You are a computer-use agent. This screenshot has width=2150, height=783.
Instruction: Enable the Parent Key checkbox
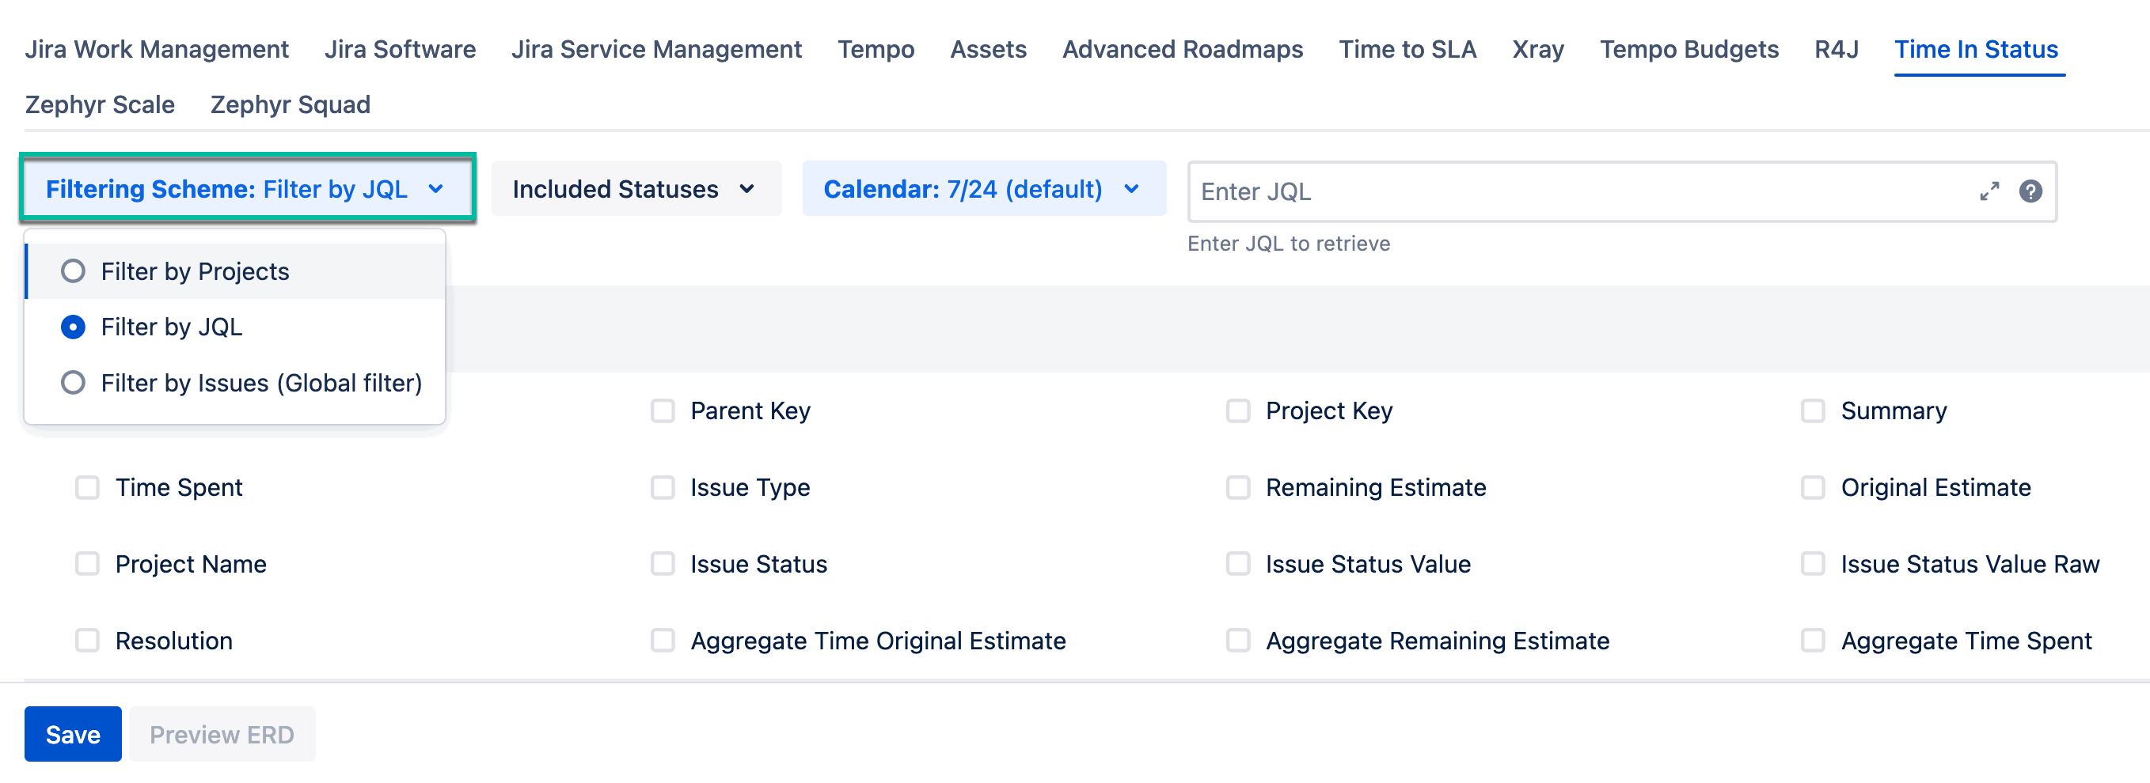pyautogui.click(x=663, y=411)
